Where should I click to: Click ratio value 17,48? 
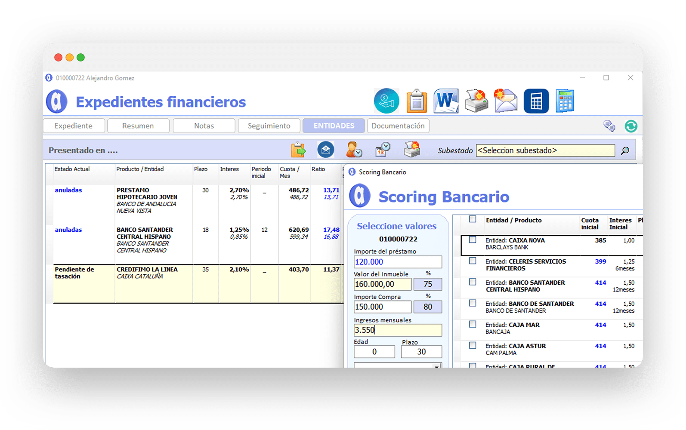pos(331,230)
